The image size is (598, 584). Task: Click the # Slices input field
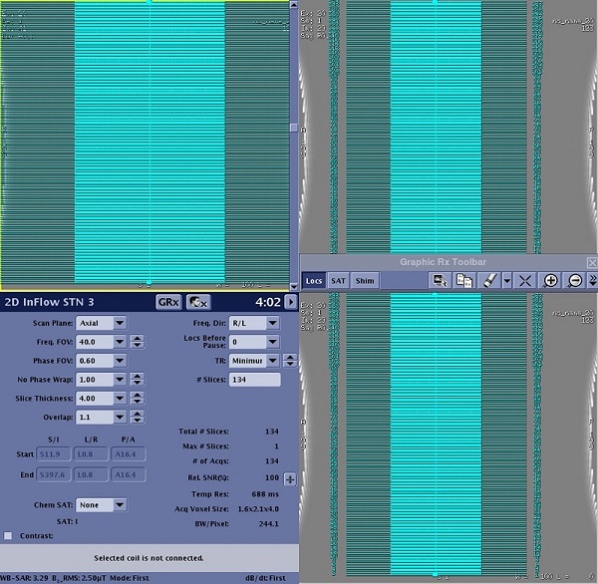pyautogui.click(x=254, y=380)
